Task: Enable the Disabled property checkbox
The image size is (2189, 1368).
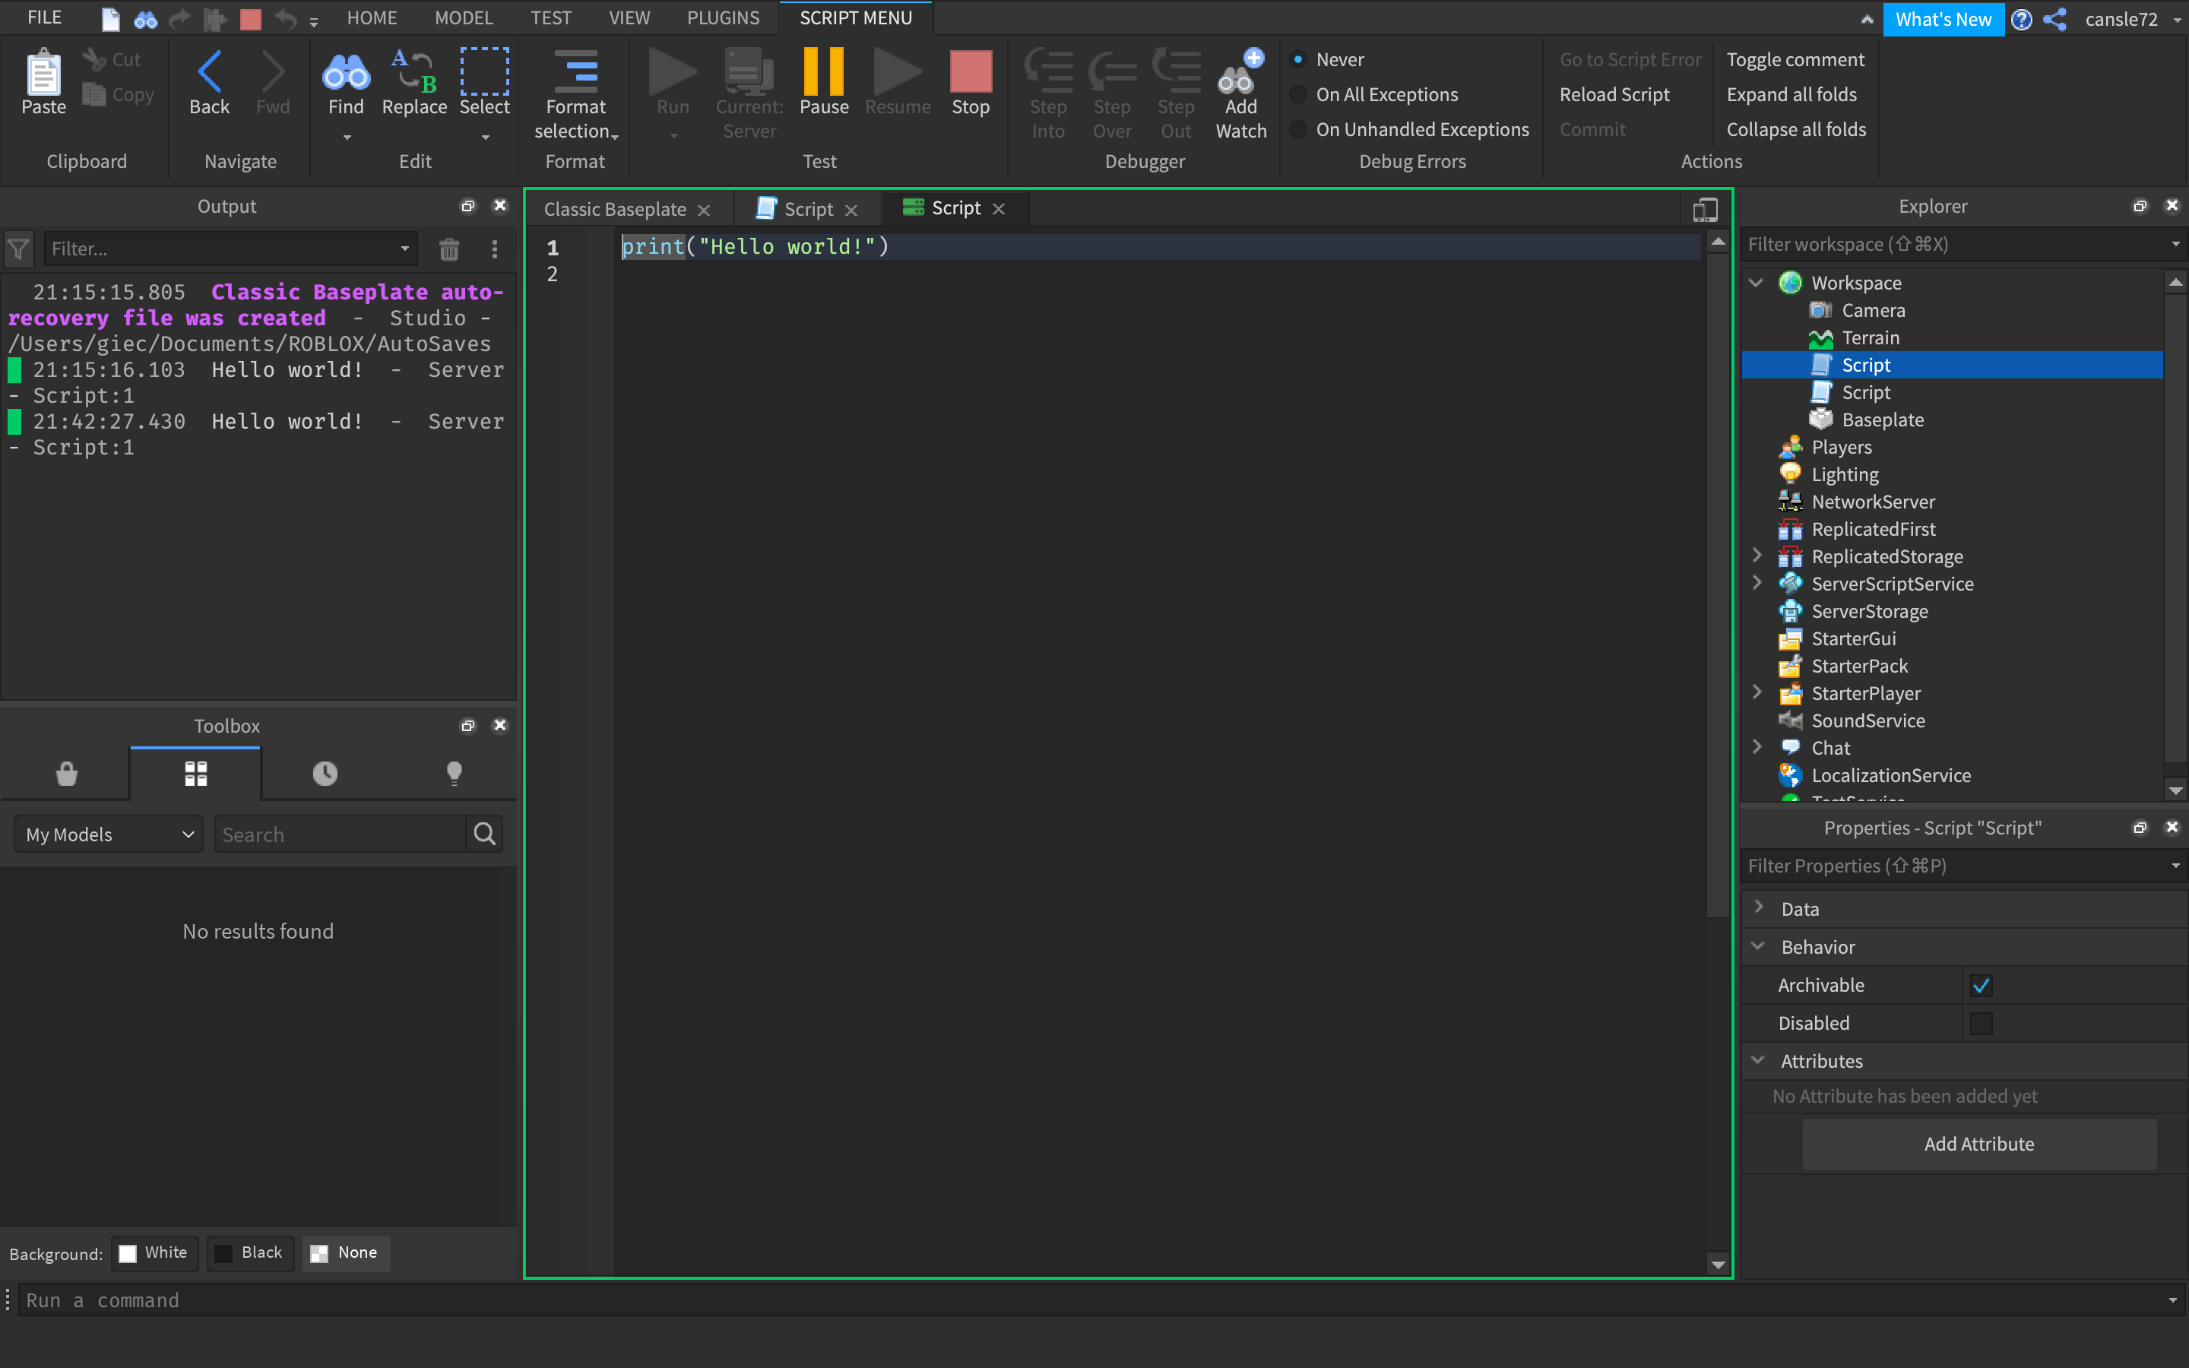Action: pyautogui.click(x=1981, y=1023)
